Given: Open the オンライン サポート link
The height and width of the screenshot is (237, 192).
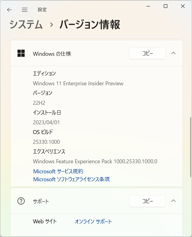Looking at the screenshot, I should click(x=93, y=221).
